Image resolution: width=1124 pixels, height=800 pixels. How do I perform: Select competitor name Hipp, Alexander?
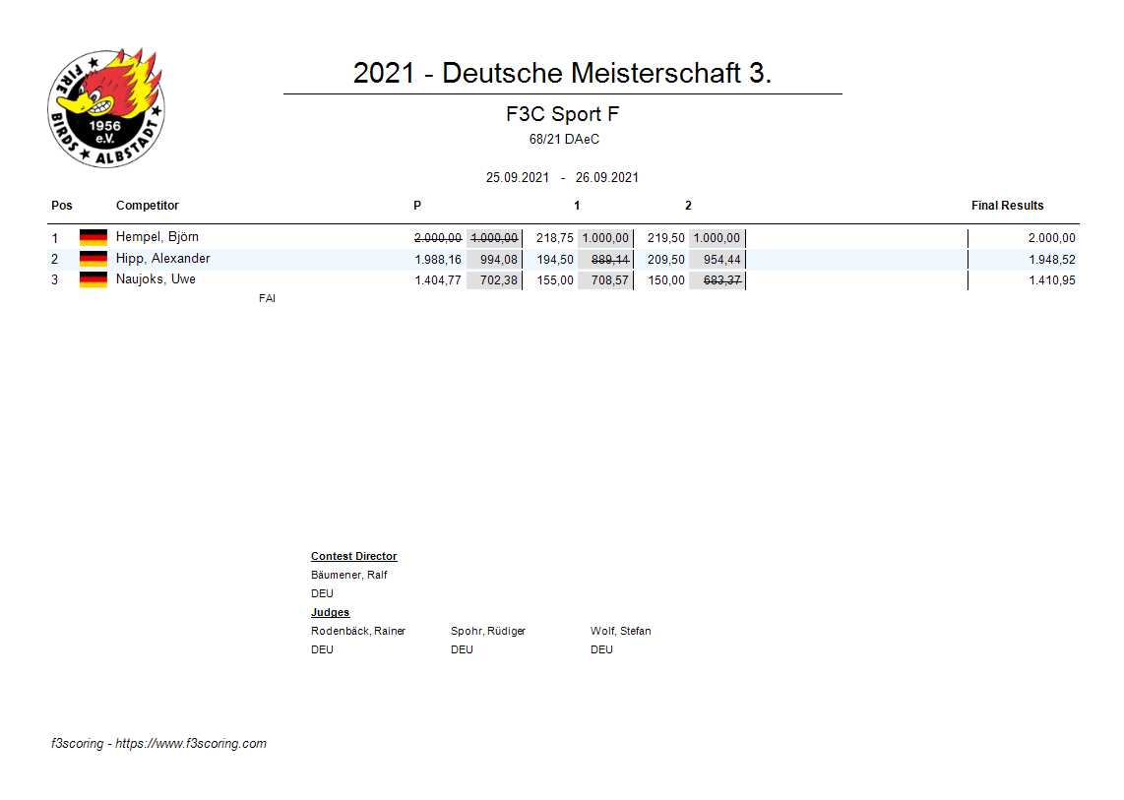162,259
